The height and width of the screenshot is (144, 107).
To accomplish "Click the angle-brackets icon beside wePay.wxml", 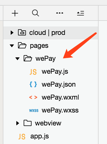I will 33,98.
